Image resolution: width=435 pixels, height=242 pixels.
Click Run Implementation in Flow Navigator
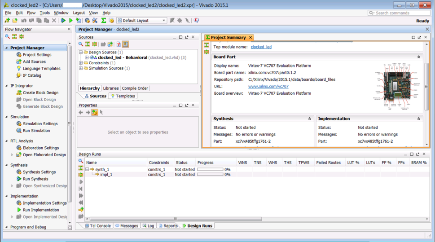tap(41, 210)
